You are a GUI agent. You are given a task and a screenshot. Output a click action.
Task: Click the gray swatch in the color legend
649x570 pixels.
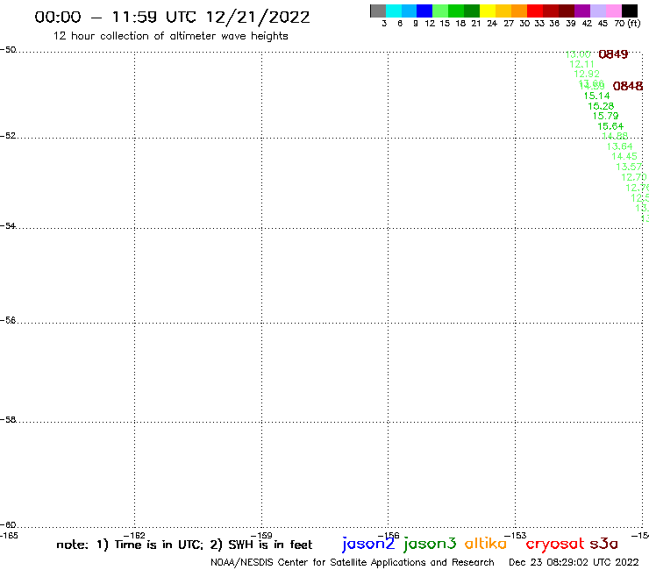378,11
